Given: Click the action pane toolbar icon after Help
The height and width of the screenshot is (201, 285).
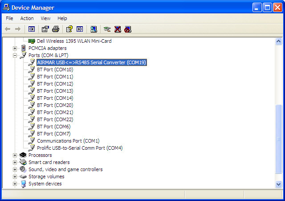Looking at the screenshot, I should click(80, 29).
